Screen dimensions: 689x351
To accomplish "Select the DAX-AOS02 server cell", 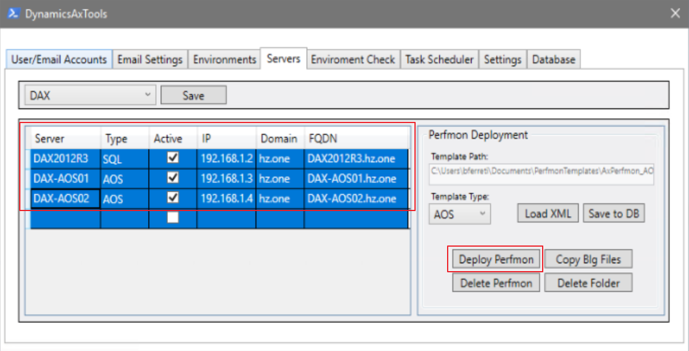I will (66, 199).
